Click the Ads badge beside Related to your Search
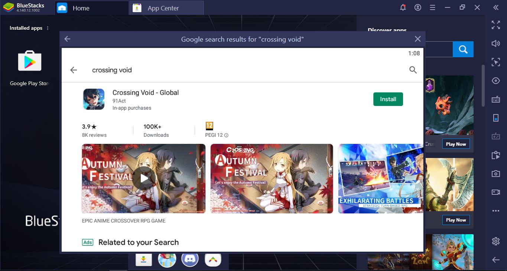 pyautogui.click(x=88, y=242)
